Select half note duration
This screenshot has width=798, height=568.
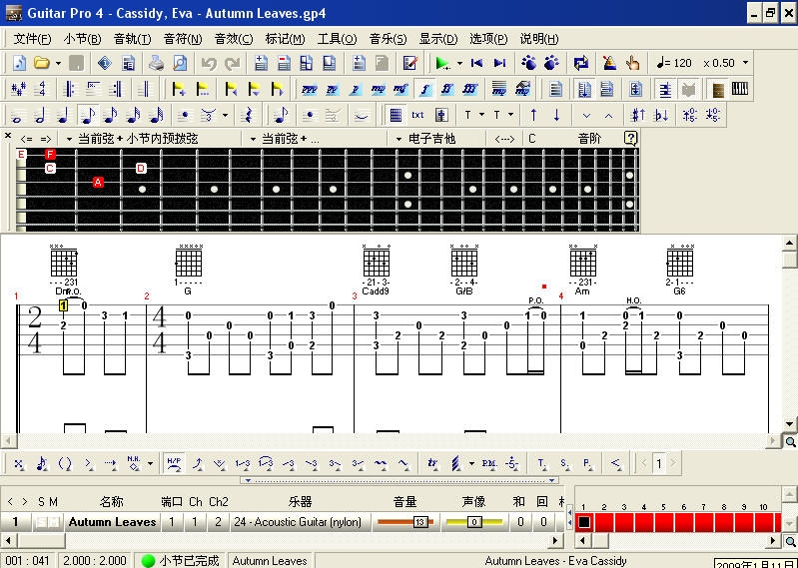coord(40,116)
